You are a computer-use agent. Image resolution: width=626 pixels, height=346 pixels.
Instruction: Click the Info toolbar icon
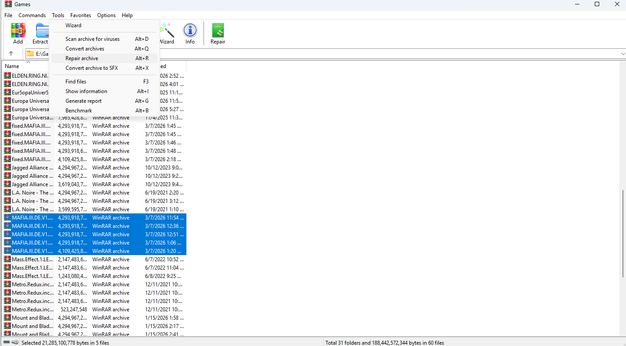pyautogui.click(x=190, y=31)
